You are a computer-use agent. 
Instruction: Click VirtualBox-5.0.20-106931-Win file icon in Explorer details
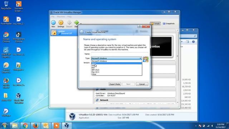click(72, 116)
